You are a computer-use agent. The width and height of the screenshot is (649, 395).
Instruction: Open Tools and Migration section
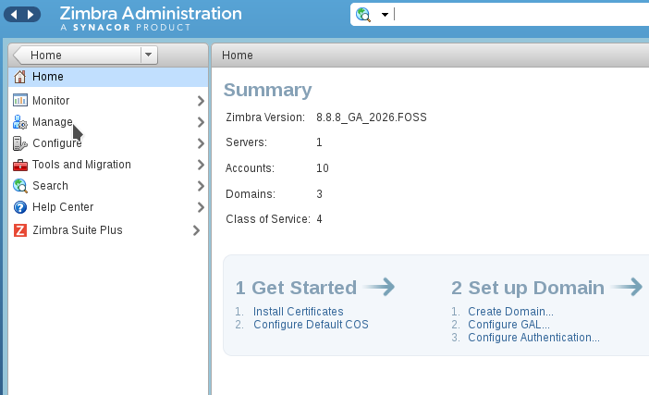coord(81,165)
